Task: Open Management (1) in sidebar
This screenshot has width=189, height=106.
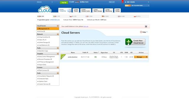Action: pyautogui.click(x=48, y=29)
